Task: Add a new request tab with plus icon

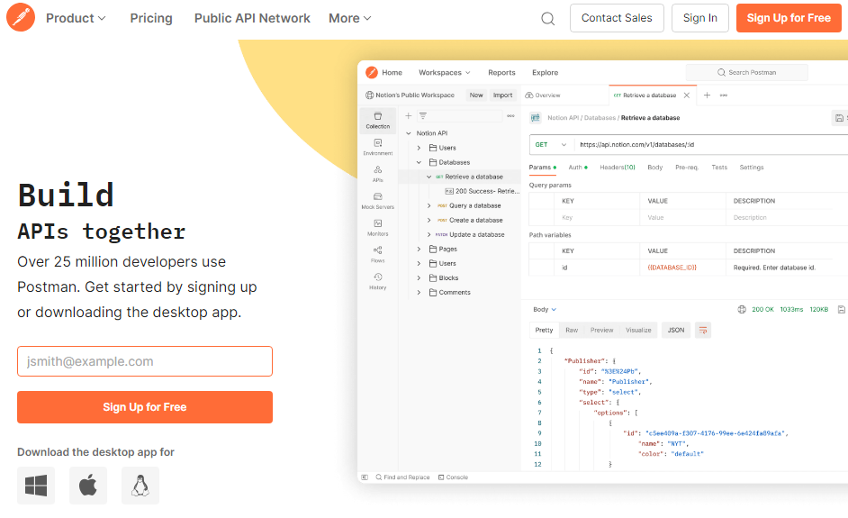Action: (x=707, y=95)
